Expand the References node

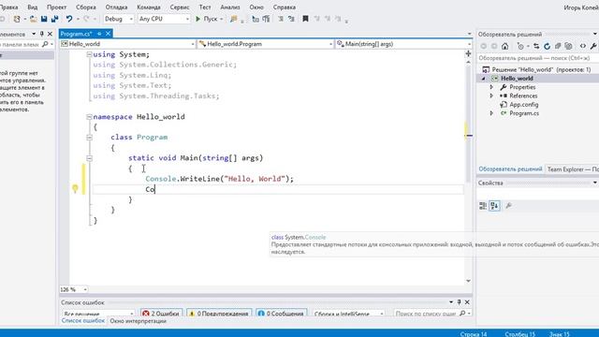point(492,95)
